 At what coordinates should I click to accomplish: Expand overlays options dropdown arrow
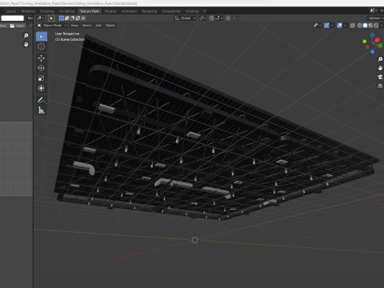345,26
